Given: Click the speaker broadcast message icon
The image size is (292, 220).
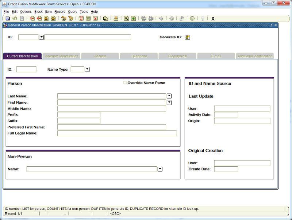Looking at the screenshot, I should tap(161, 19).
